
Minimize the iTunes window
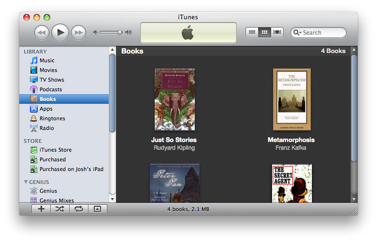[37, 17]
